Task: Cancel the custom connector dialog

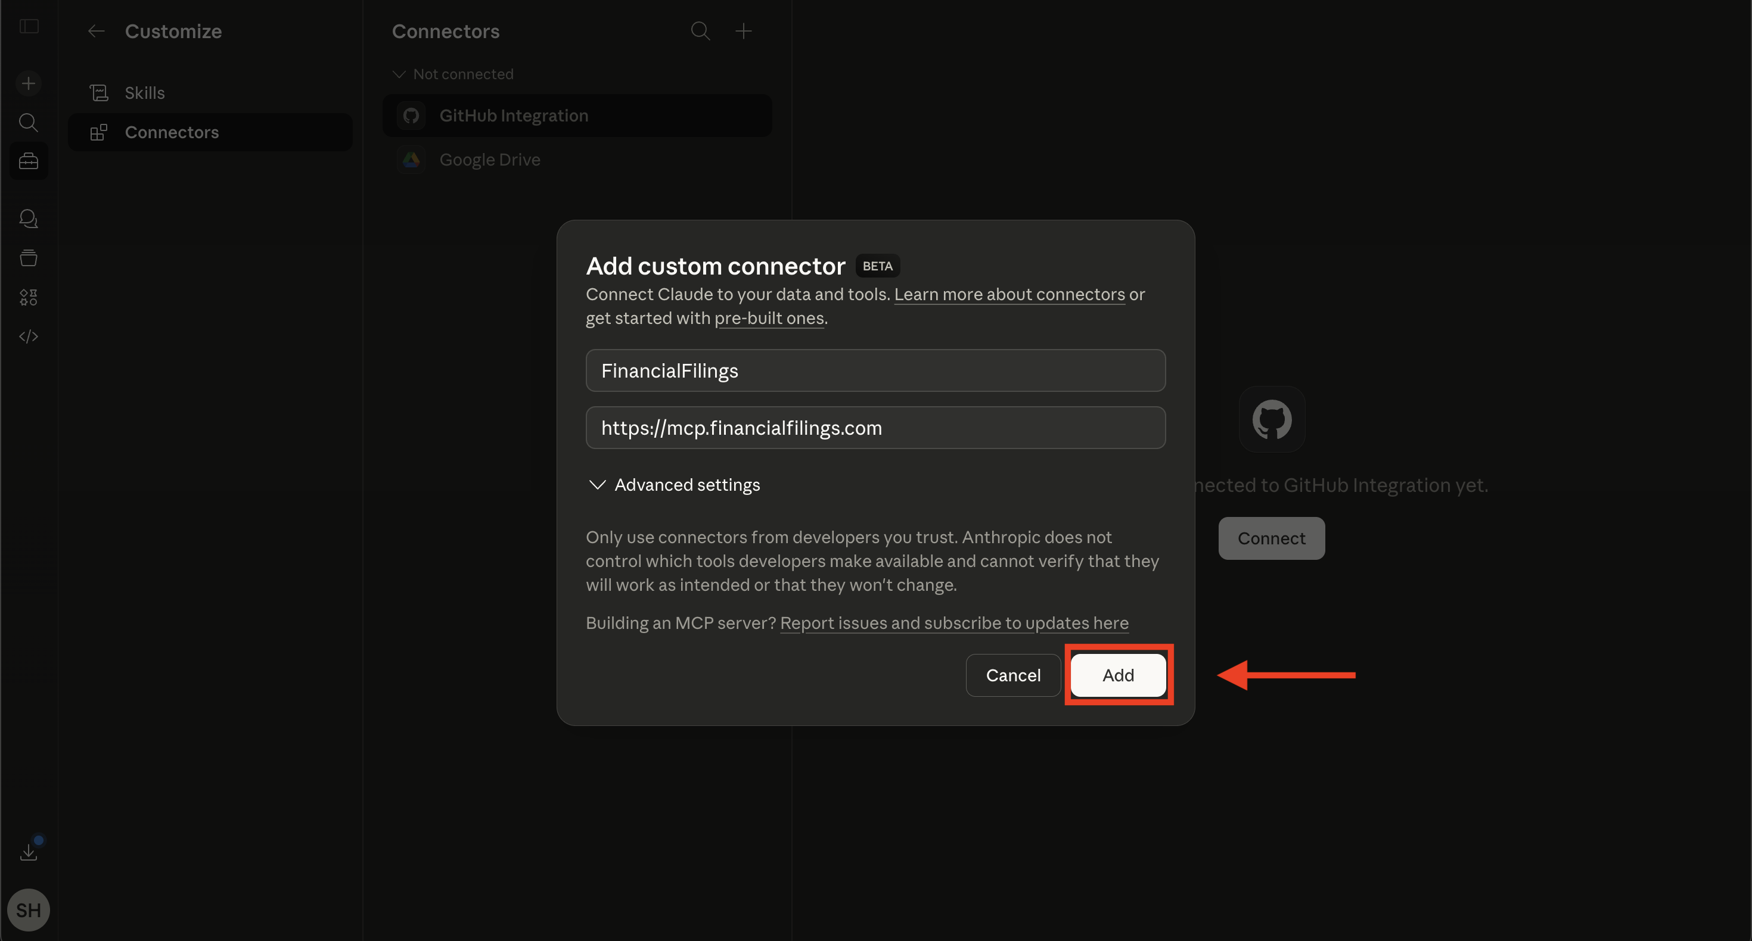Action: (1014, 675)
